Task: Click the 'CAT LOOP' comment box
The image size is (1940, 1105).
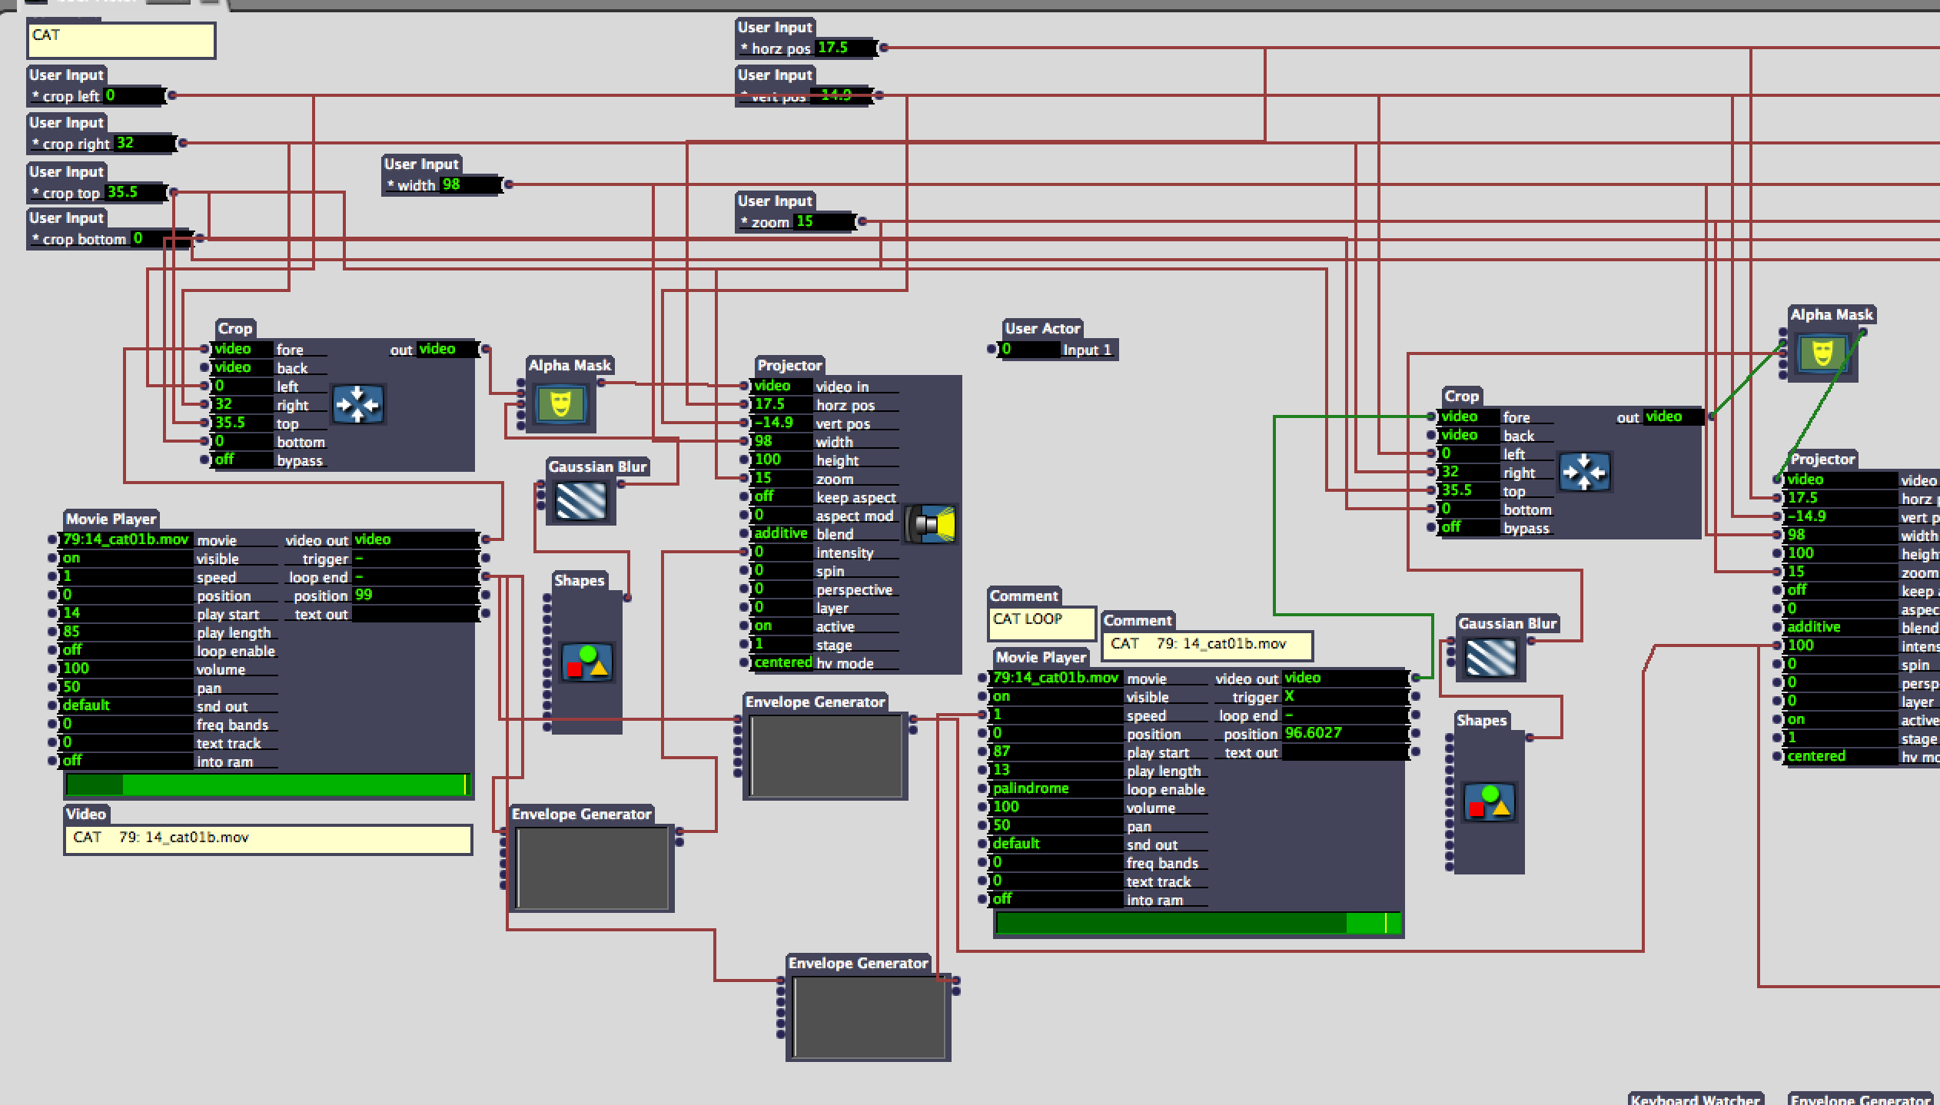Action: pyautogui.click(x=1041, y=623)
